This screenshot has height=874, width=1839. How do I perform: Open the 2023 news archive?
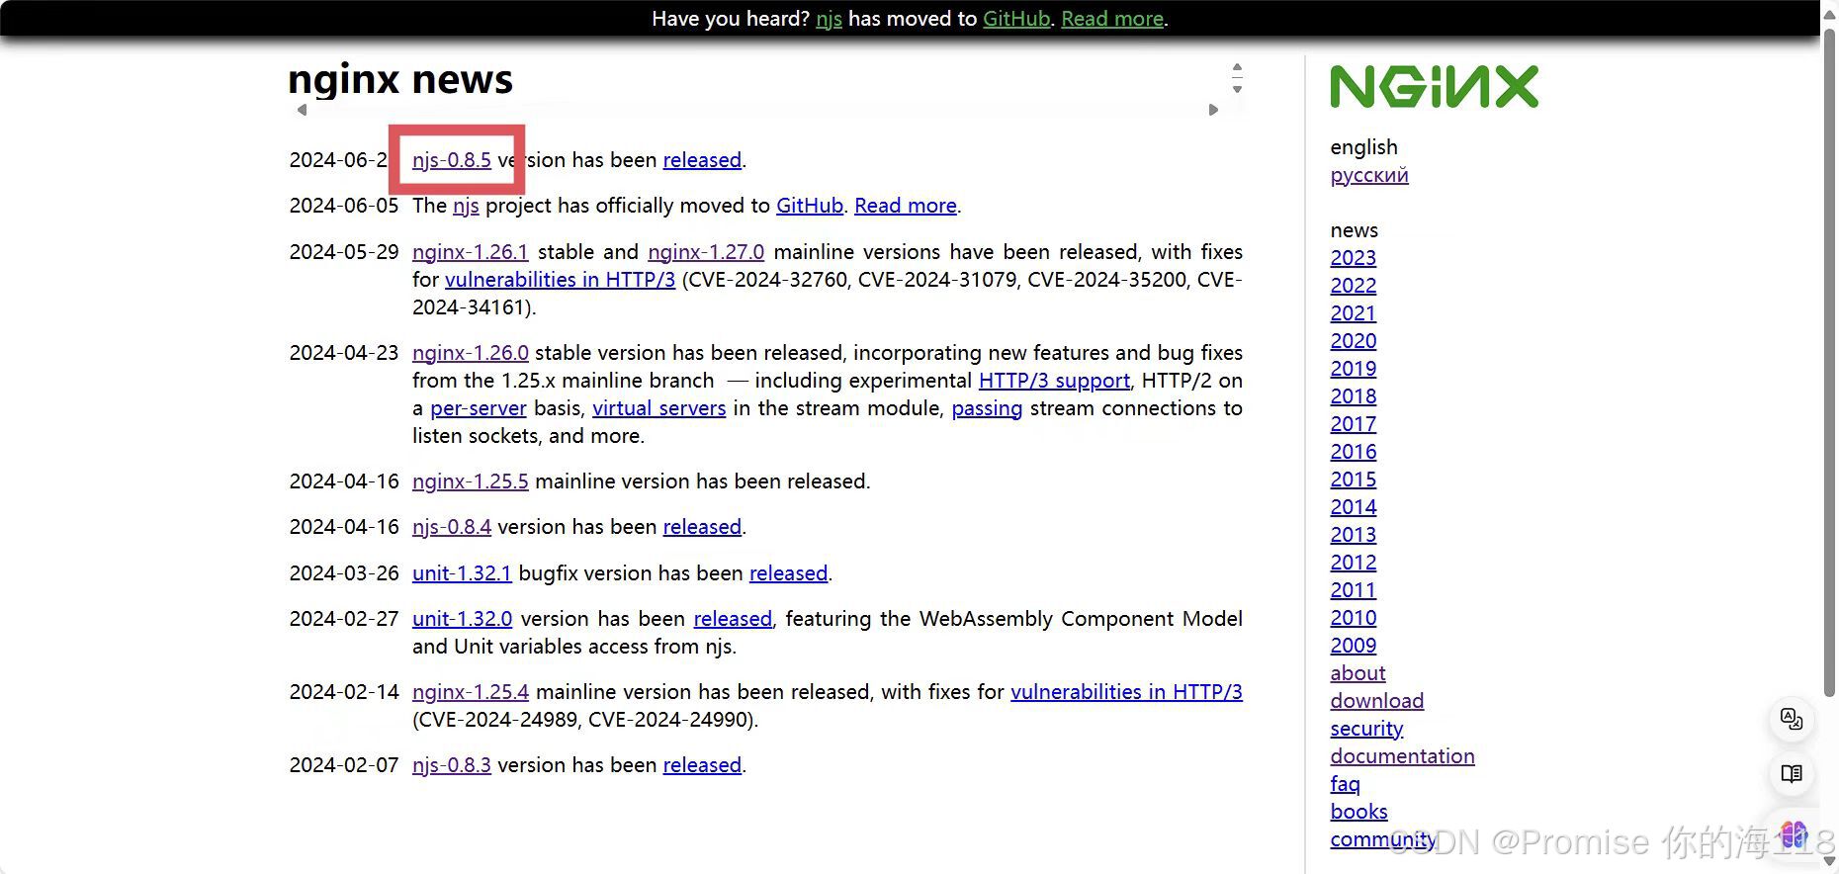1354,258
